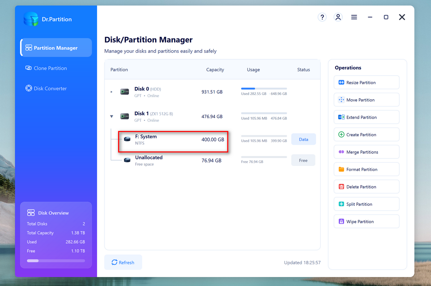
Task: Click the Unallocated usage bar
Action: click(x=264, y=157)
